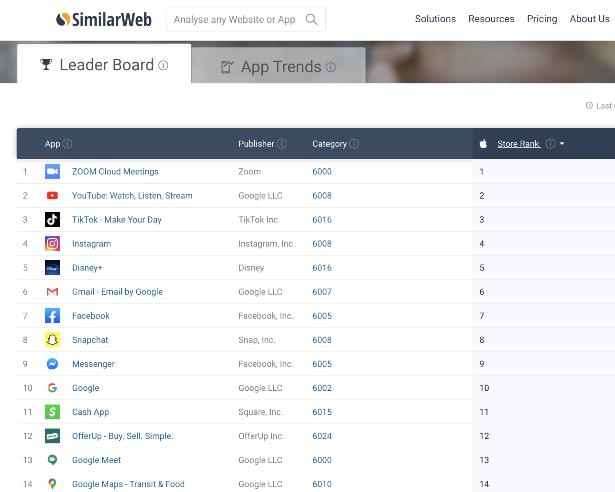Click the App Trends info icon
615x492 pixels.
point(330,67)
